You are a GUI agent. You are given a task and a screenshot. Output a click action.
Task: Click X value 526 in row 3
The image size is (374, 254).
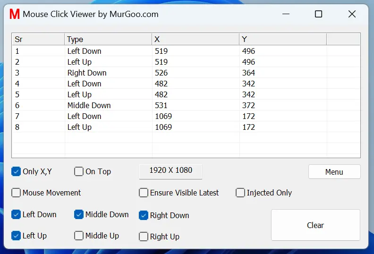coord(161,73)
